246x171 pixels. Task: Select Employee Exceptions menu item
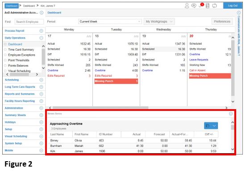pos(21,55)
